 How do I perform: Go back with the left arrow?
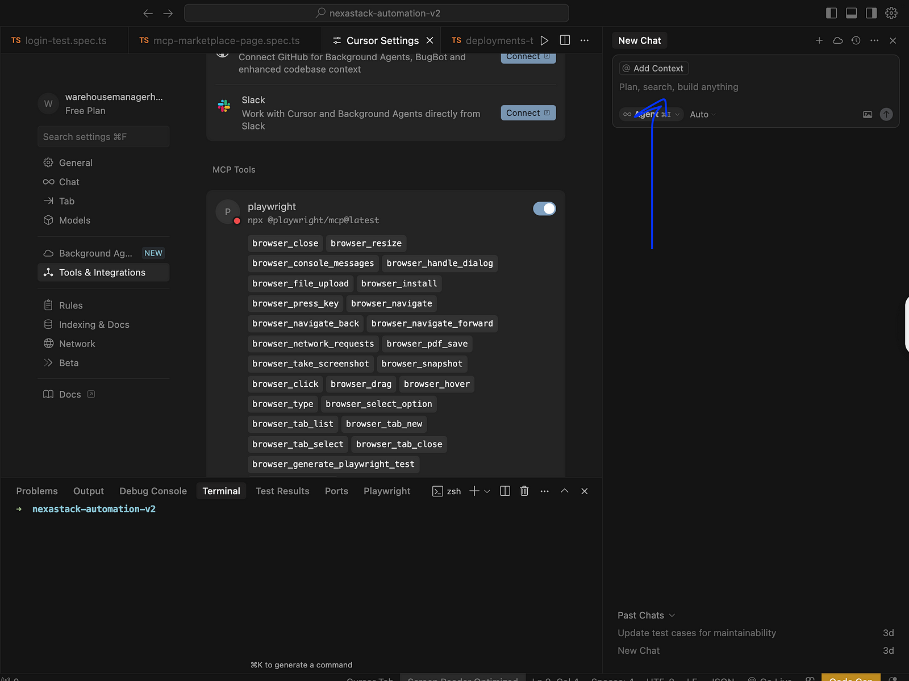tap(148, 13)
